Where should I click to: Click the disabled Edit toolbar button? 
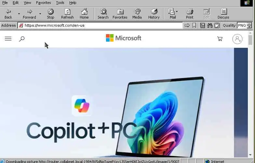[207, 14]
